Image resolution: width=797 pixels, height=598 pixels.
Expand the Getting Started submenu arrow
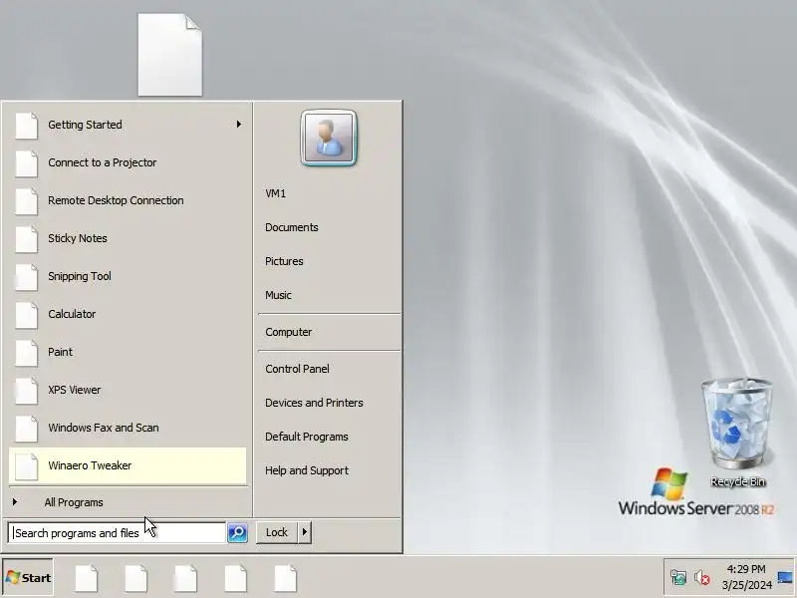coord(238,124)
